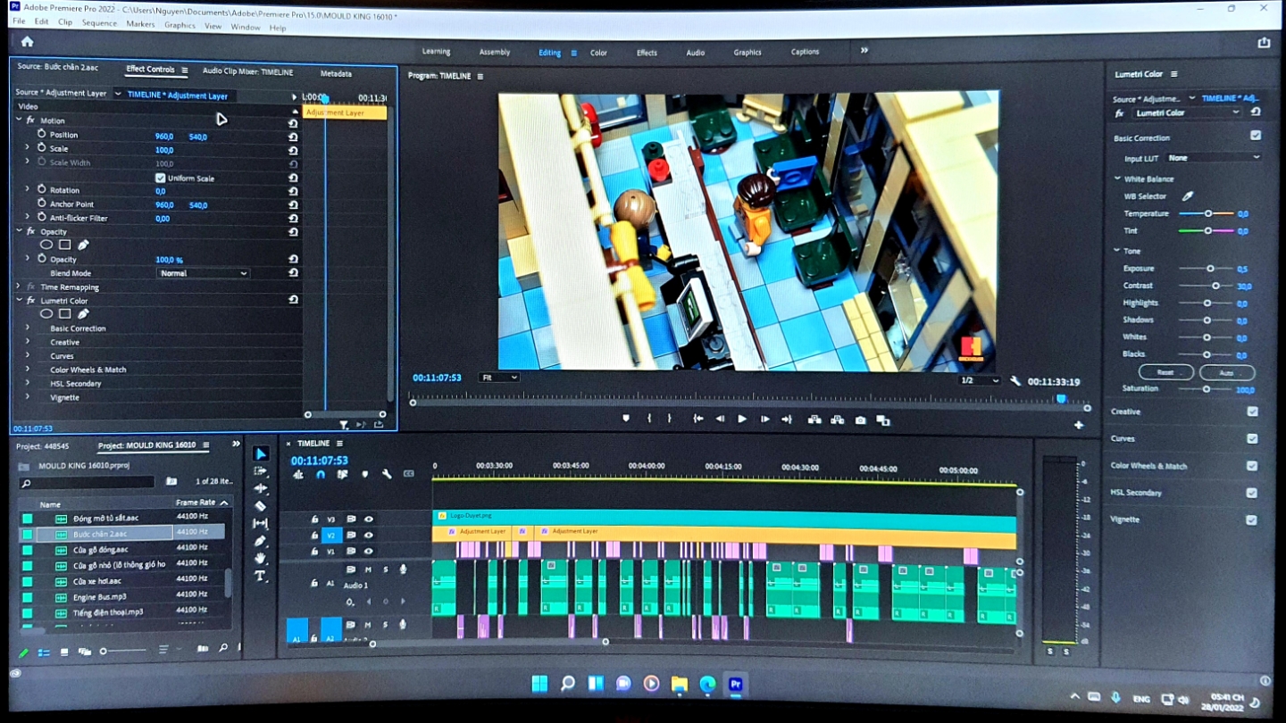This screenshot has width=1286, height=723.
Task: Expand Time Remapping effect
Action: [19, 287]
